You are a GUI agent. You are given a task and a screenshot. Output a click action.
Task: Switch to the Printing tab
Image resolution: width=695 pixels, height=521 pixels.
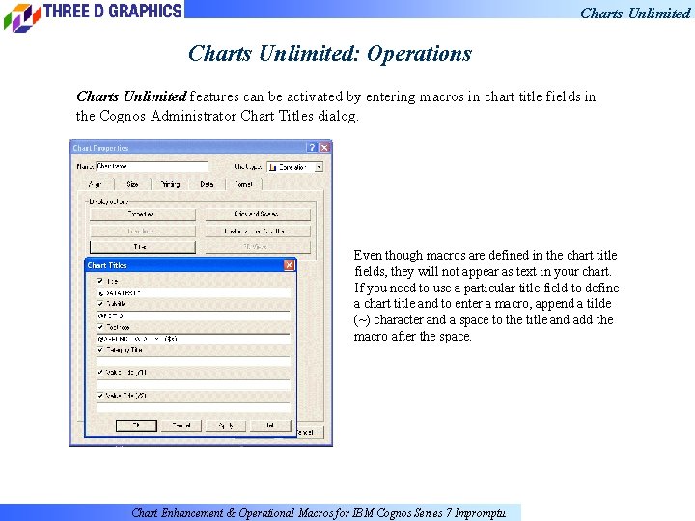[170, 184]
